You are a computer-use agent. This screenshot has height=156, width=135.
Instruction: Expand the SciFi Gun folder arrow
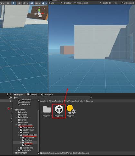[16, 117]
